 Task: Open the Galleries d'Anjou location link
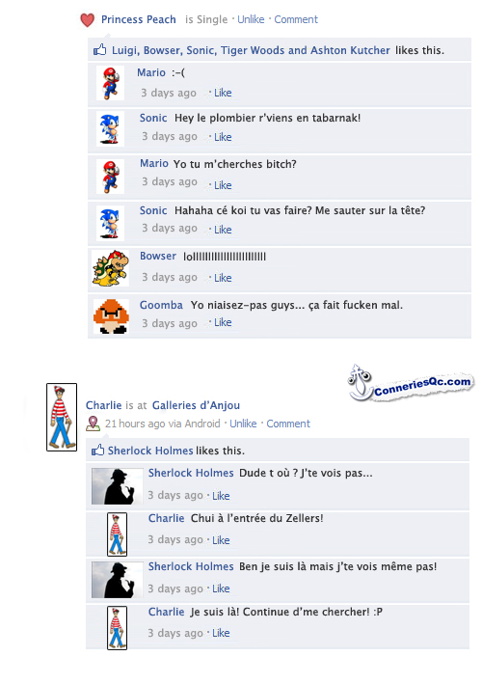[x=196, y=405]
